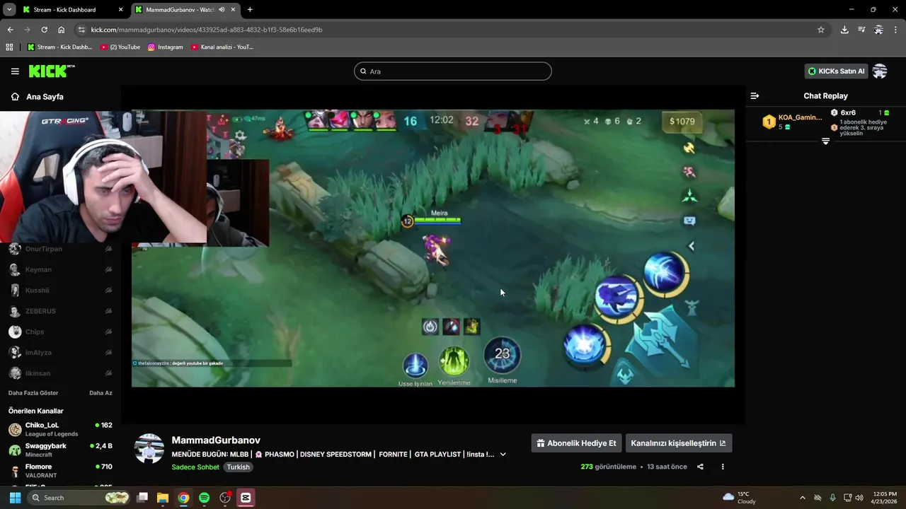
Task: Click the Ara search field
Action: coord(453,71)
